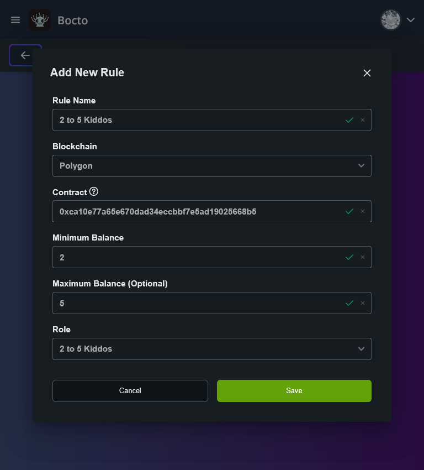Screen dimensions: 424x470
Task: Click the Bocto app title
Action: point(72,21)
